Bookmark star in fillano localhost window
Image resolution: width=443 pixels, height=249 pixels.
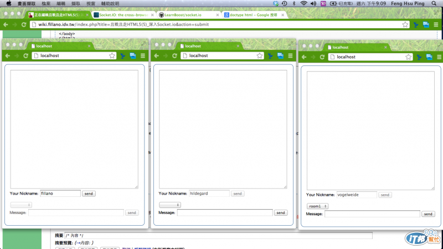point(112,56)
